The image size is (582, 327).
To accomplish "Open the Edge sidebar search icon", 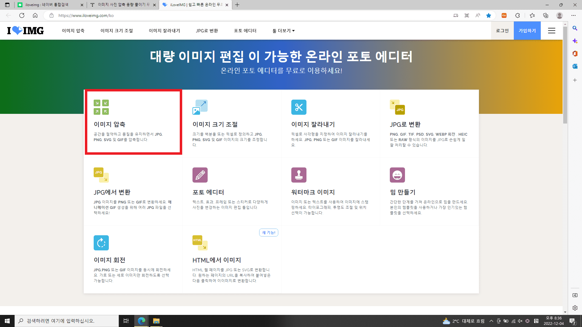I will (575, 28).
